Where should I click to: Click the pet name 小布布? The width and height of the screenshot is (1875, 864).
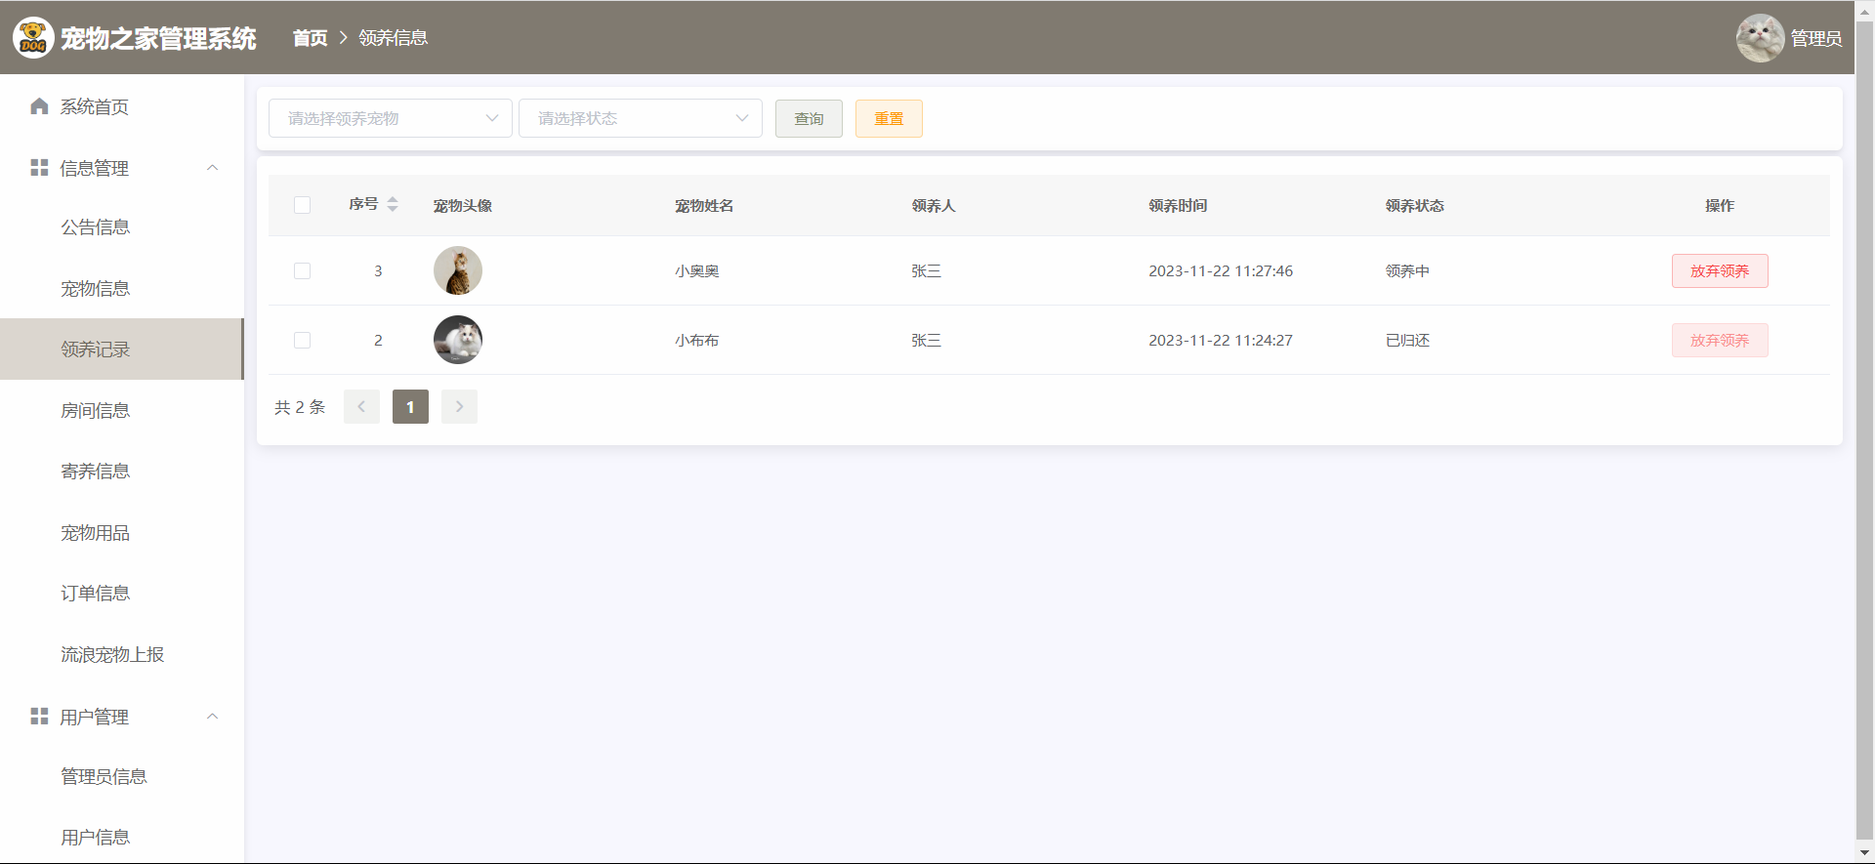tap(696, 340)
